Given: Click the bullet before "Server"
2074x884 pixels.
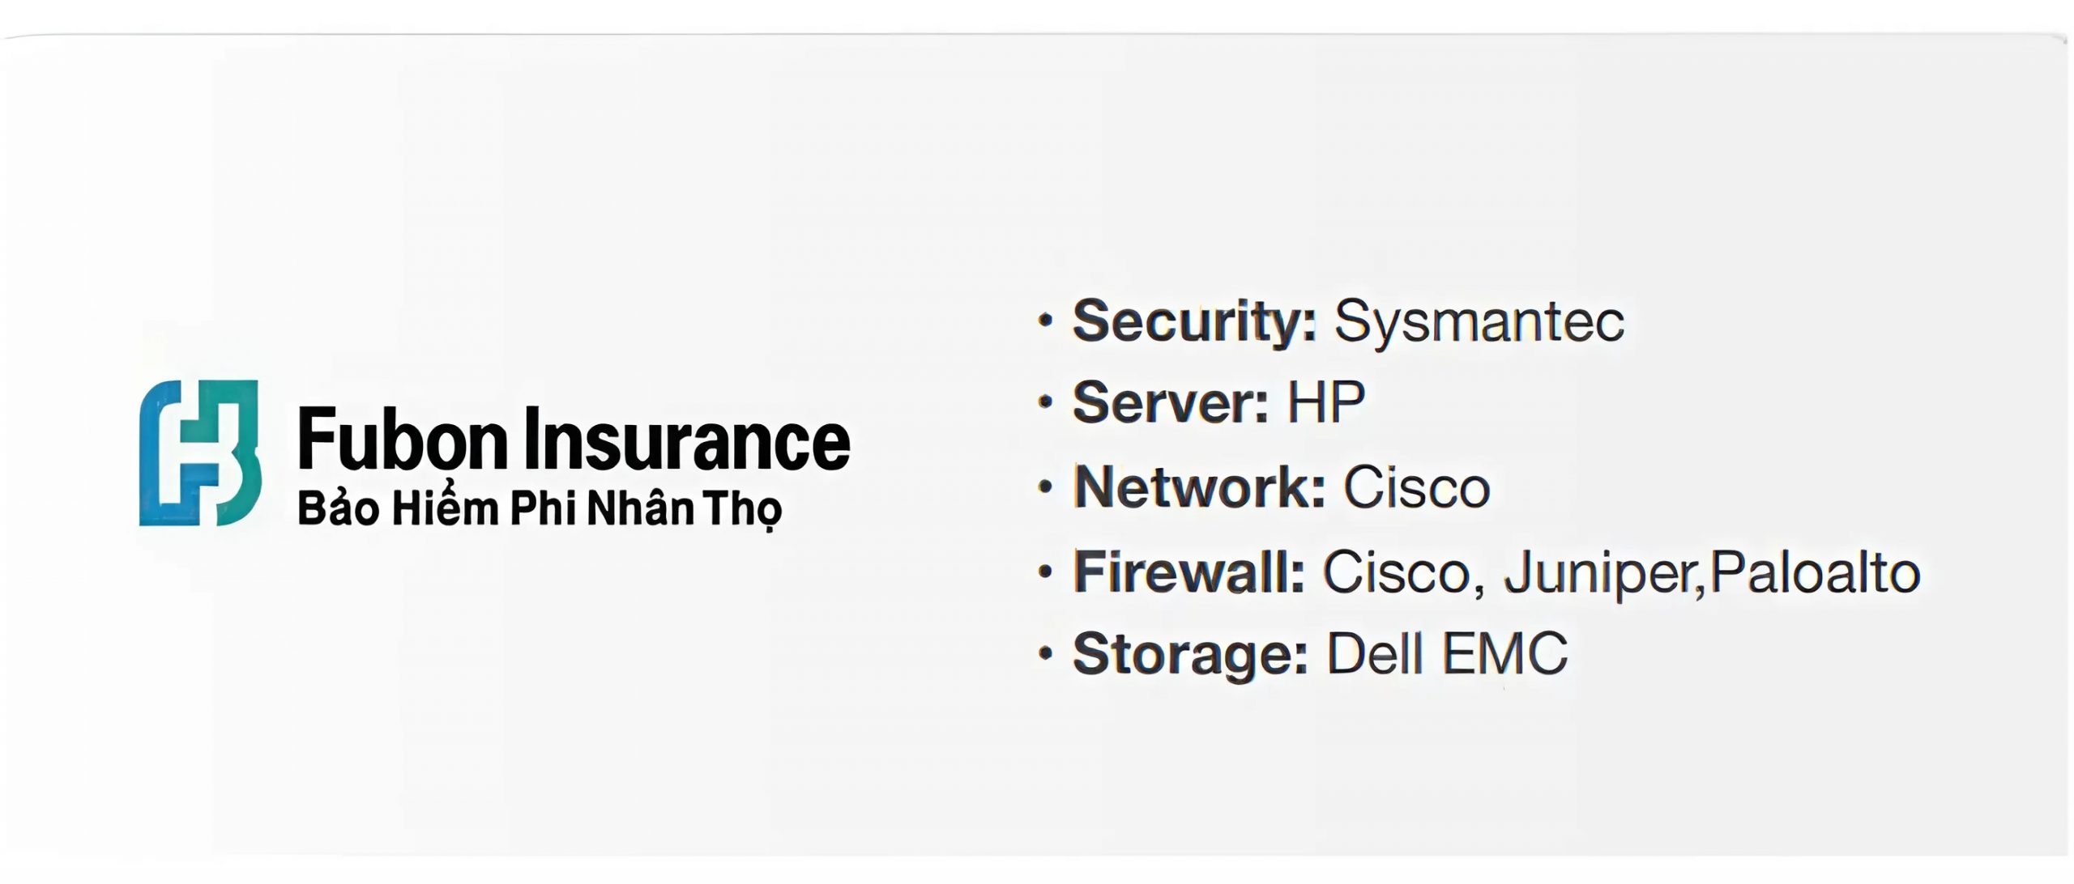Looking at the screenshot, I should pos(1046,402).
